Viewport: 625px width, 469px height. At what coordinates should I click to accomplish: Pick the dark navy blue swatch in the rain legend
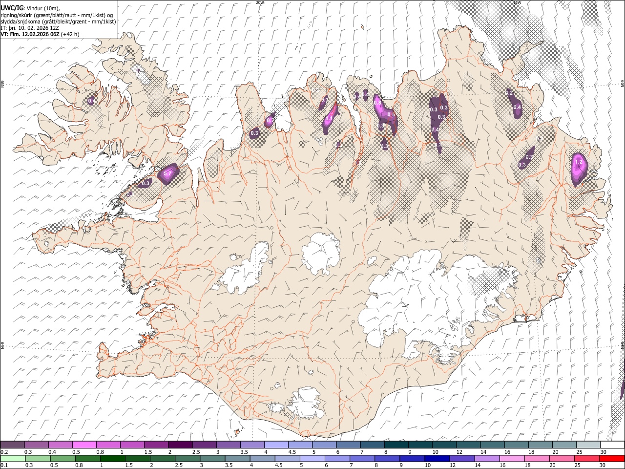[x=437, y=458]
